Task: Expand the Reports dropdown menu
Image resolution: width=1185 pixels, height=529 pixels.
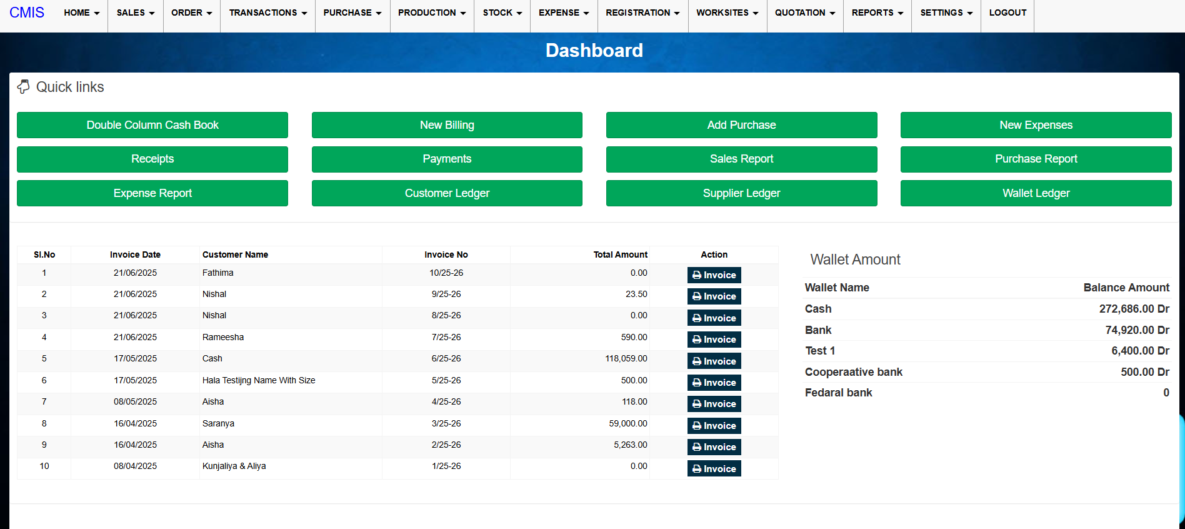Action: point(877,13)
